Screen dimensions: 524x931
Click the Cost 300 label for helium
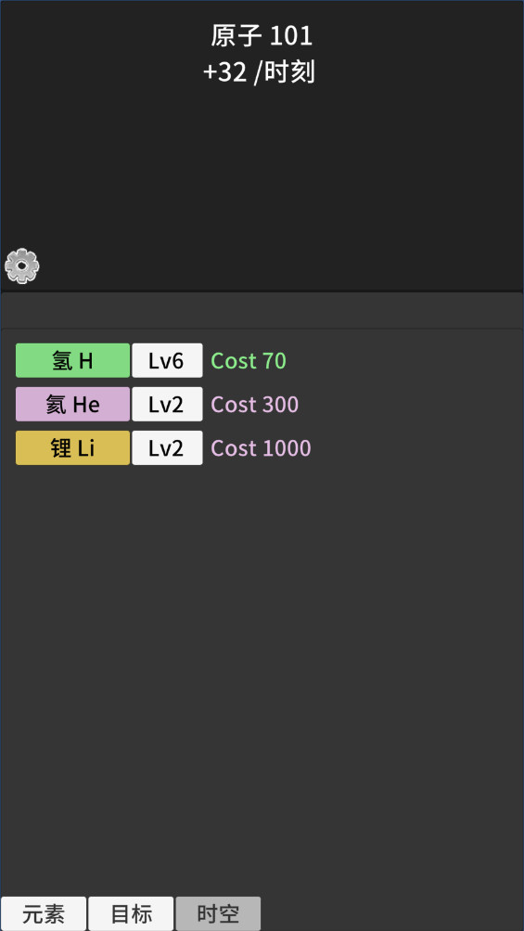coord(255,405)
